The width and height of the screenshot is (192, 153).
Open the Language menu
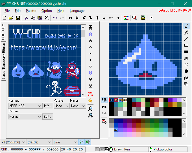77,11
